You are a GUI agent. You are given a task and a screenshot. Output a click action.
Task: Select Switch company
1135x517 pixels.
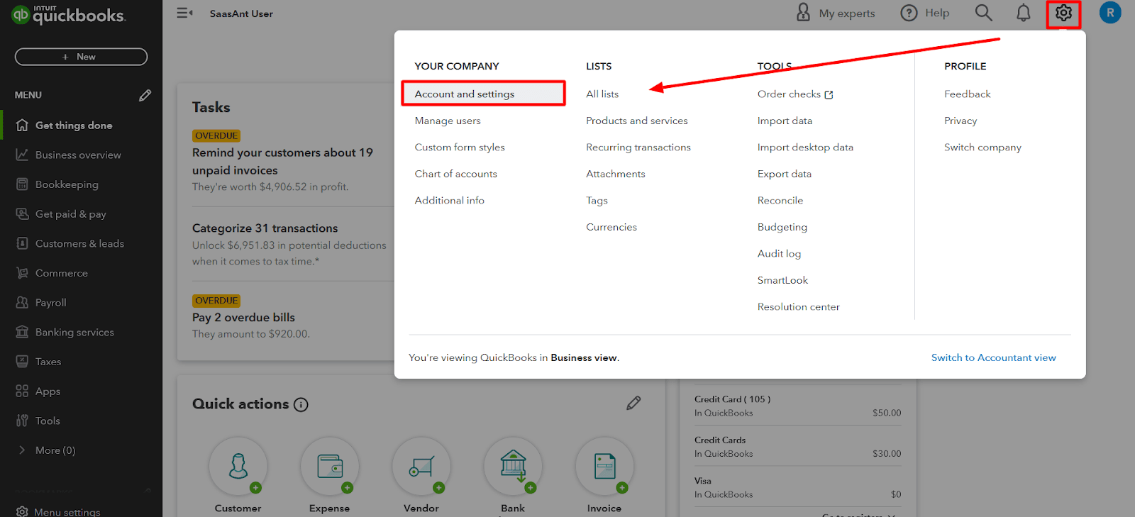click(x=982, y=148)
